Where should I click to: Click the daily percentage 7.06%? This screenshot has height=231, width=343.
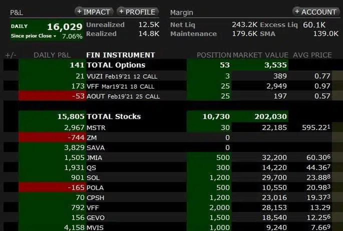(72, 36)
